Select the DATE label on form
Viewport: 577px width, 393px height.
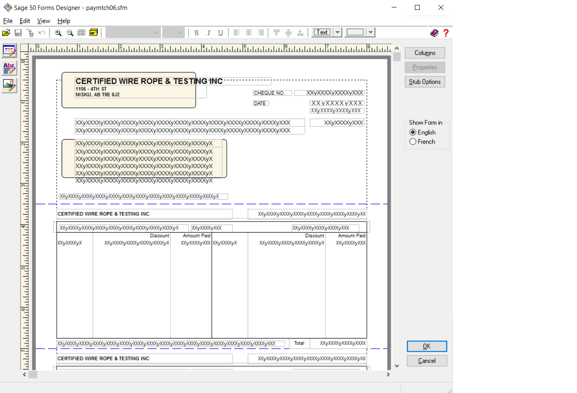[x=261, y=103]
